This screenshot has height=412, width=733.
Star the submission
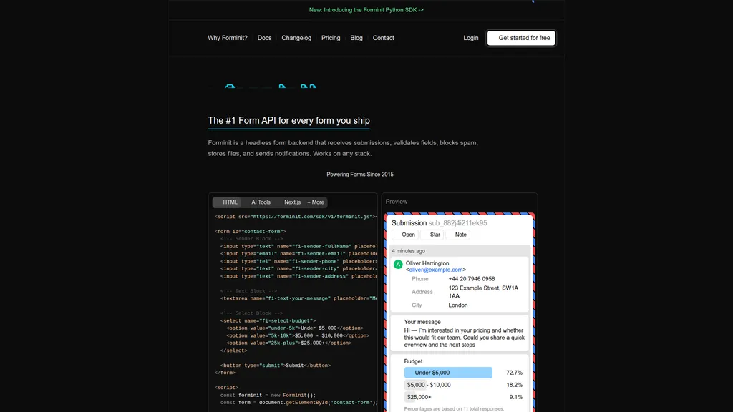pyautogui.click(x=432, y=235)
